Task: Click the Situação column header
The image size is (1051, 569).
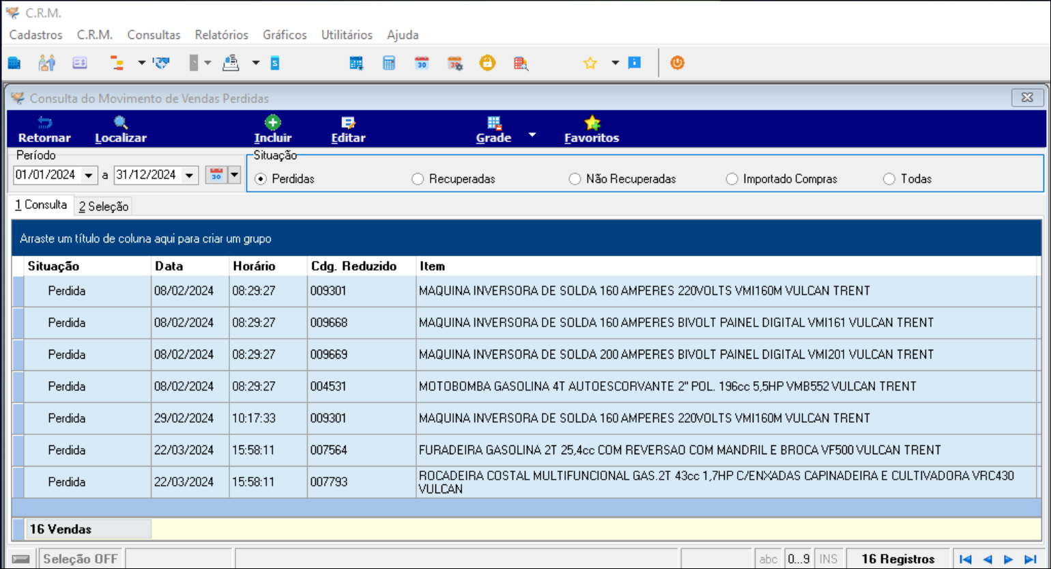Action: [87, 266]
